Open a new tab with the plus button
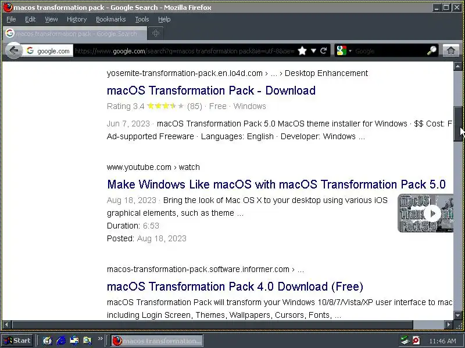Screen dimensions: 465x348 (156, 33)
